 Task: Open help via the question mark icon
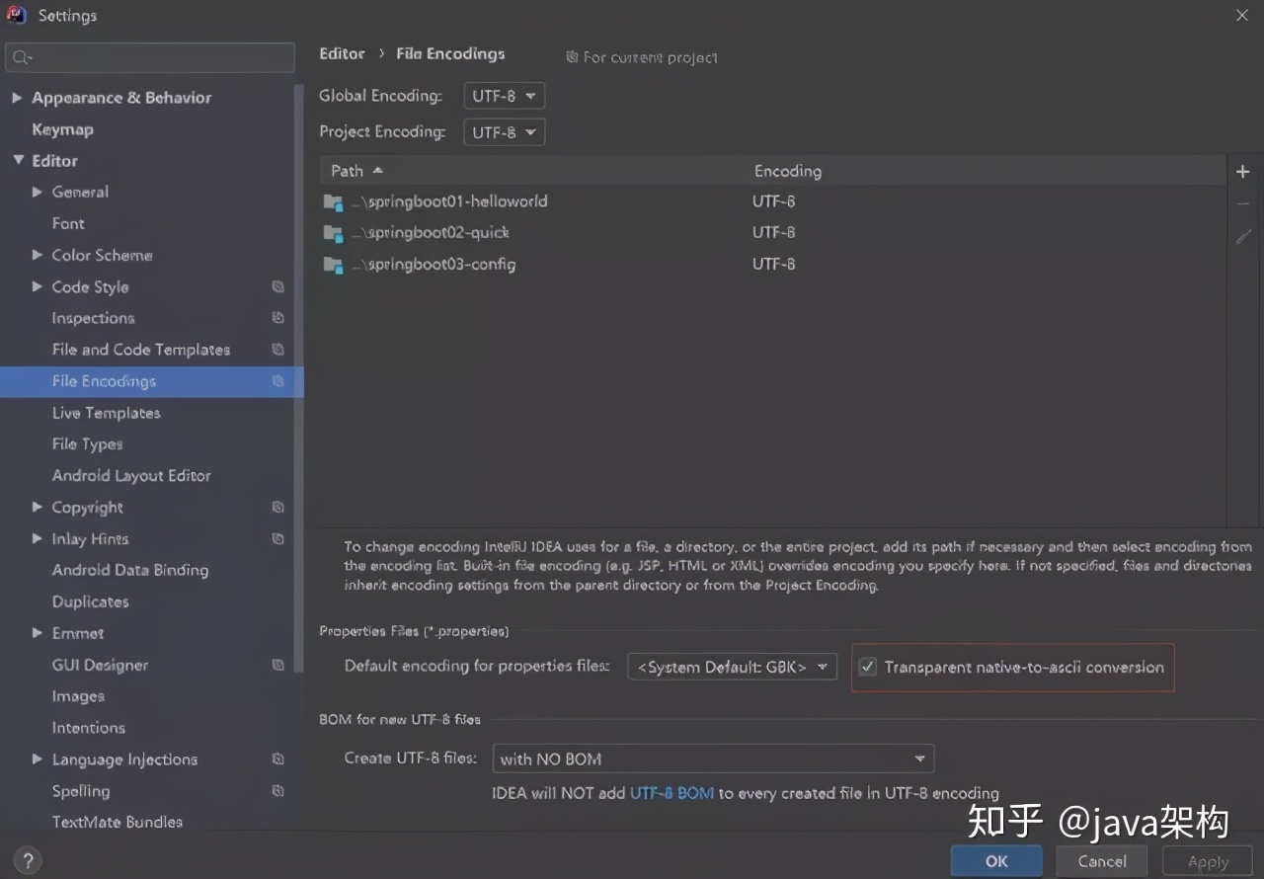pyautogui.click(x=27, y=860)
